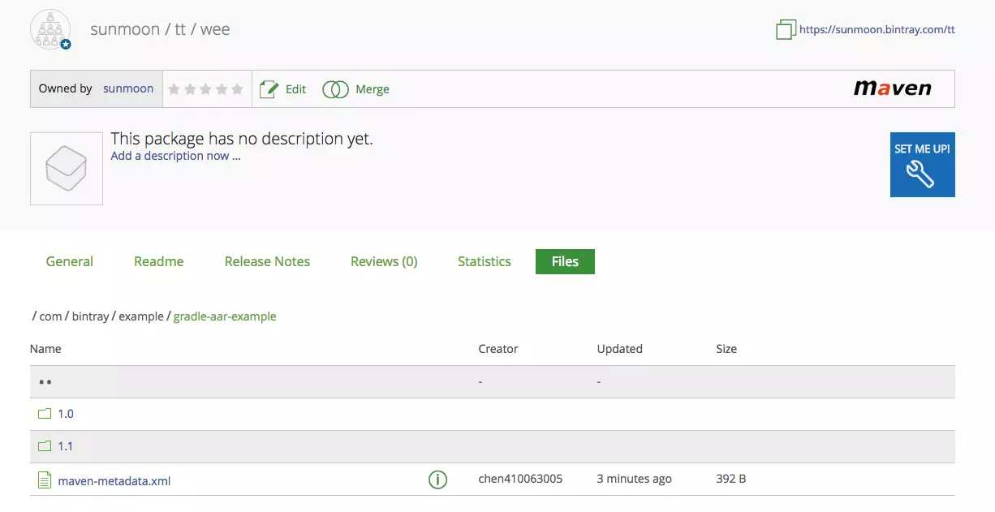Click the 3 minutes ago timestamp
Image resolution: width=995 pixels, height=512 pixels.
click(635, 479)
